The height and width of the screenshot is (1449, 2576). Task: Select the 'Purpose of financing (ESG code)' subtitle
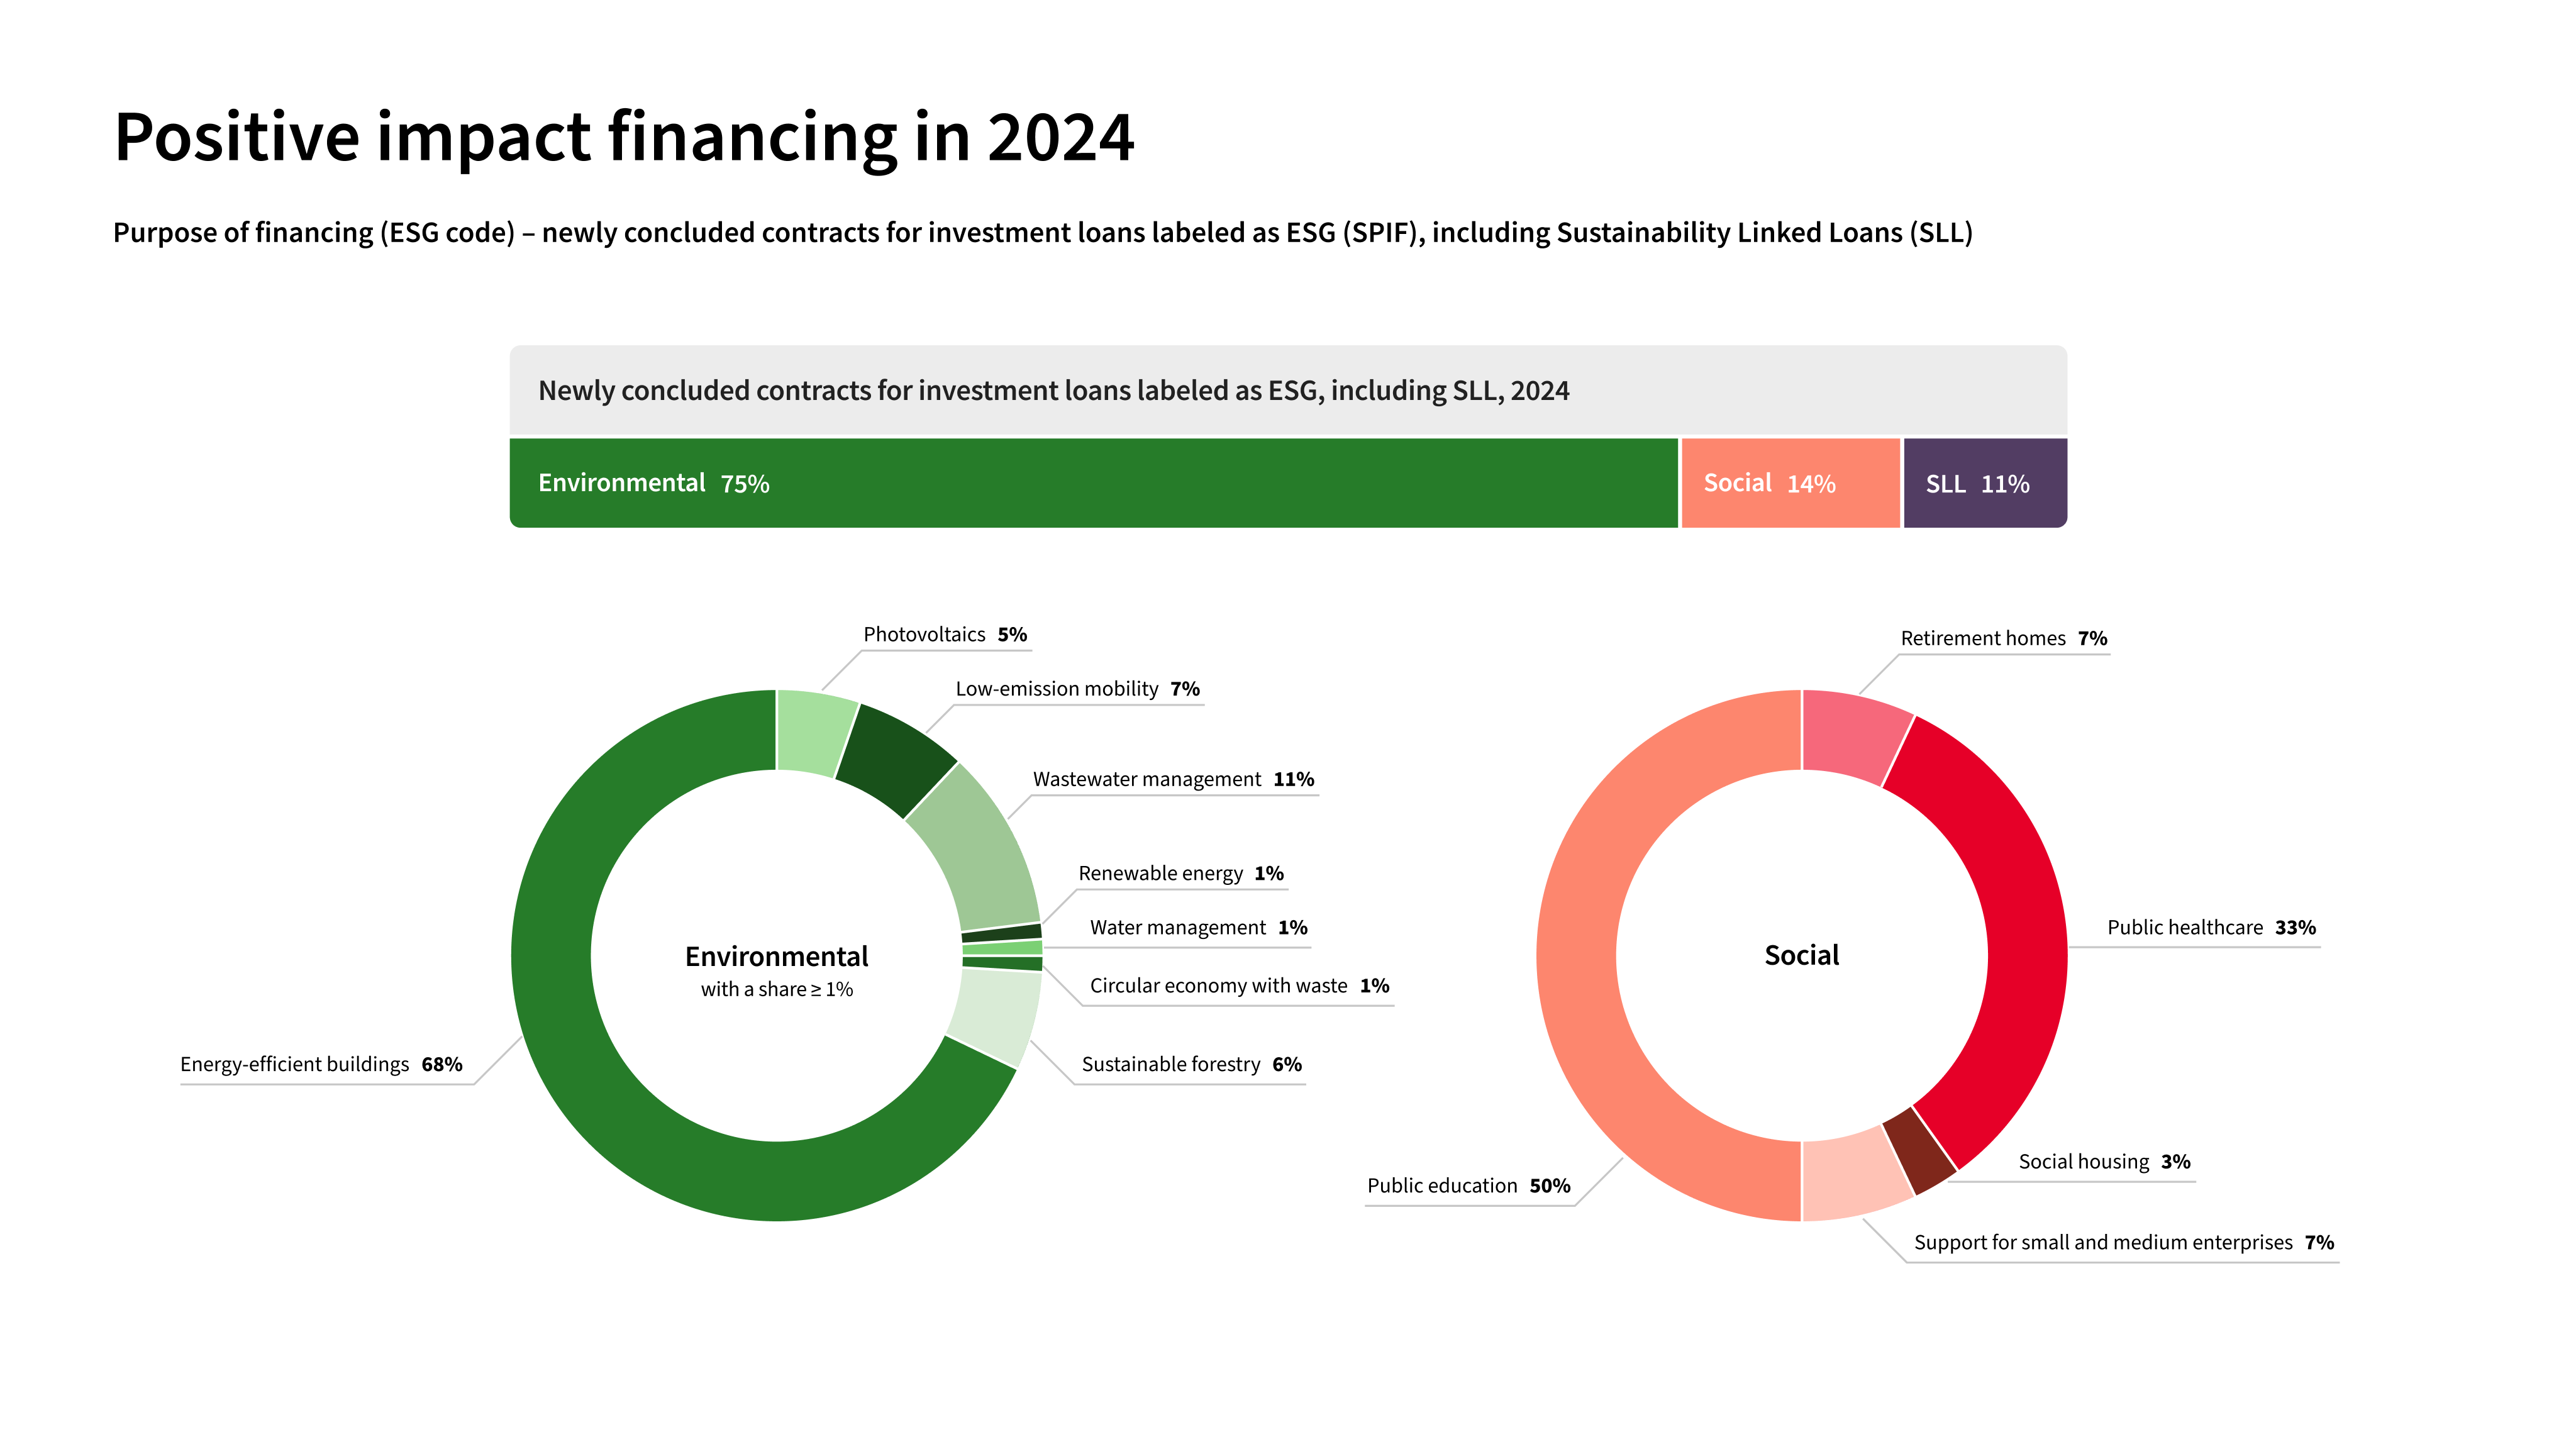[1042, 233]
